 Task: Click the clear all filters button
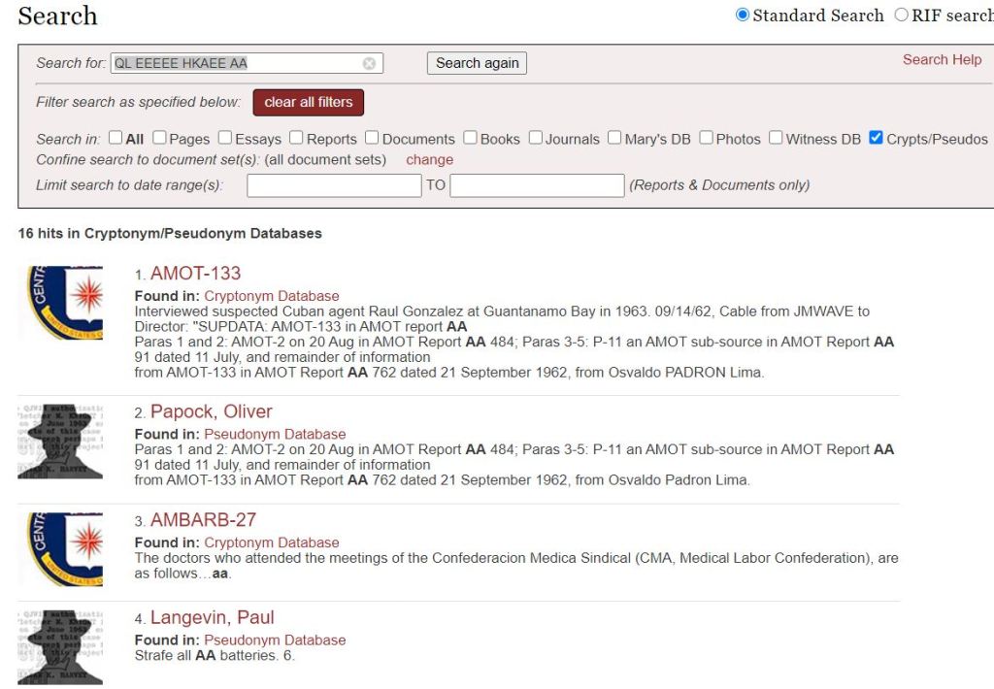308,102
